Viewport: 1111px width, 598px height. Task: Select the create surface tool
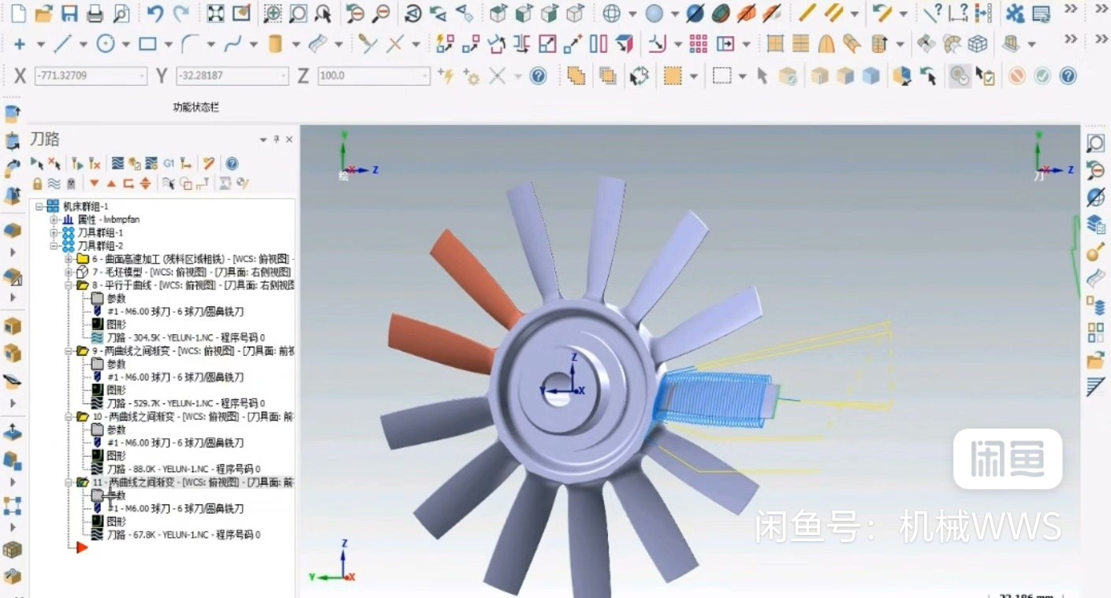click(x=317, y=44)
